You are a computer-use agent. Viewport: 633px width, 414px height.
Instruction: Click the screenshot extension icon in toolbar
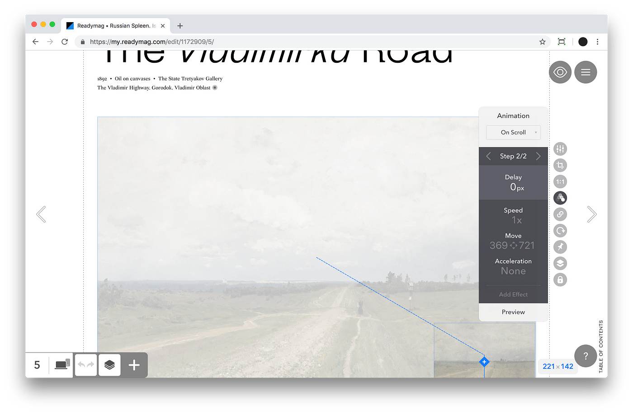pyautogui.click(x=562, y=42)
